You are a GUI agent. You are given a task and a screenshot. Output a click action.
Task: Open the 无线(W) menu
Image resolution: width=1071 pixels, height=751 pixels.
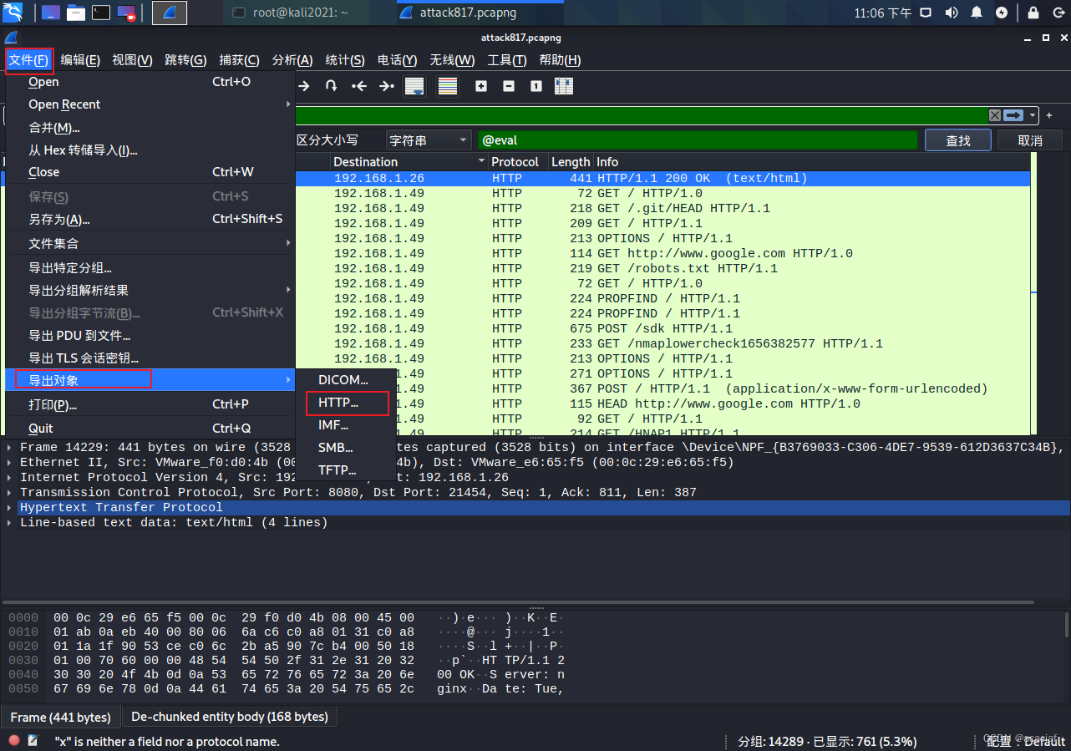coord(452,60)
